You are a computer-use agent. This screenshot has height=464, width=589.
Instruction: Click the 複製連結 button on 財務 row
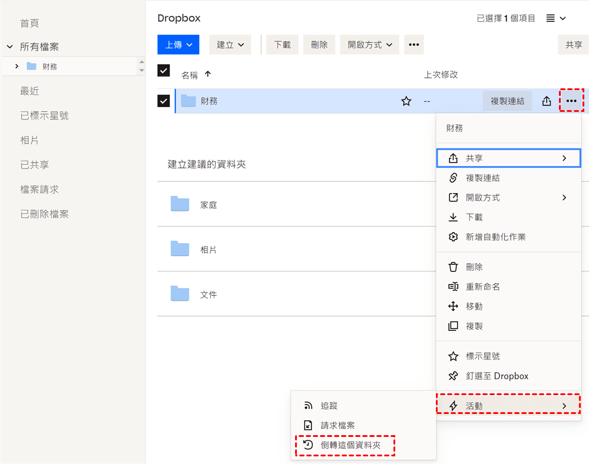pyautogui.click(x=508, y=101)
